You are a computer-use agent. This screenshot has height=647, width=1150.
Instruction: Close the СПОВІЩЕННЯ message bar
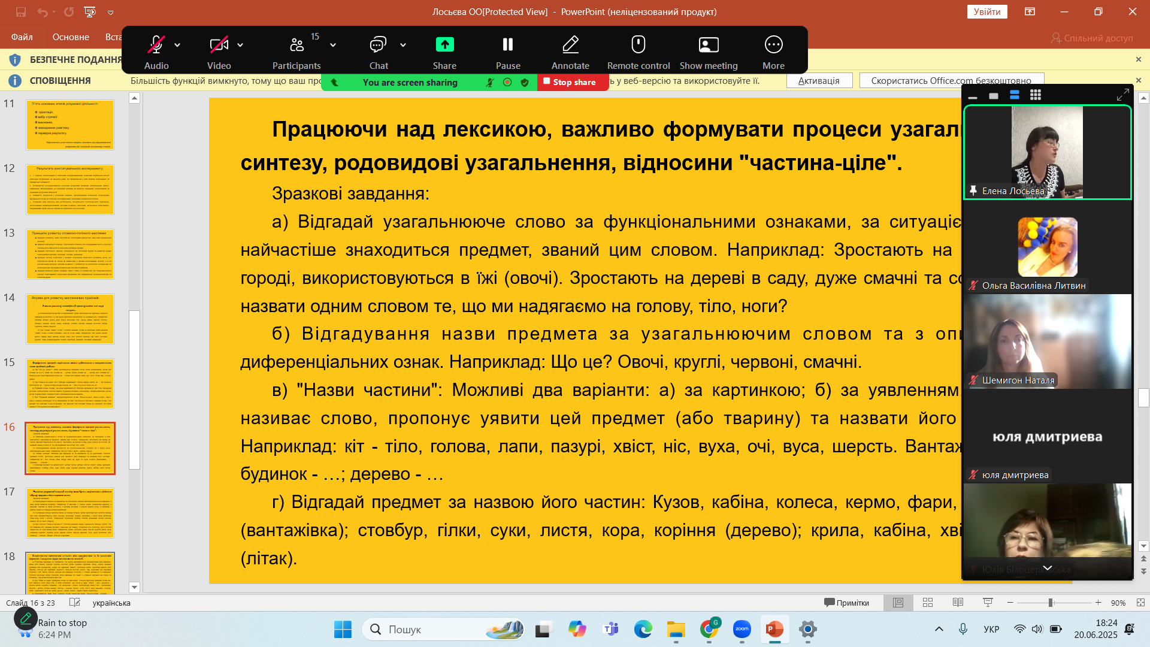pos(1139,80)
